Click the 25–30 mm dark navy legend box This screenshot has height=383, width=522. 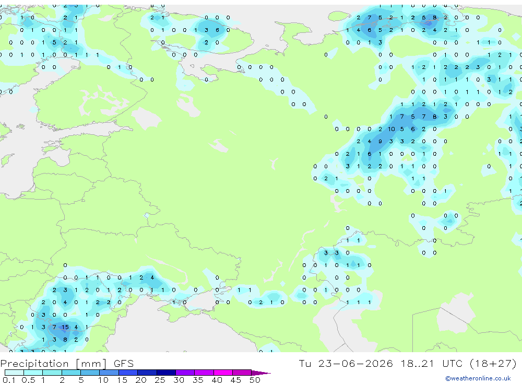tap(166, 373)
